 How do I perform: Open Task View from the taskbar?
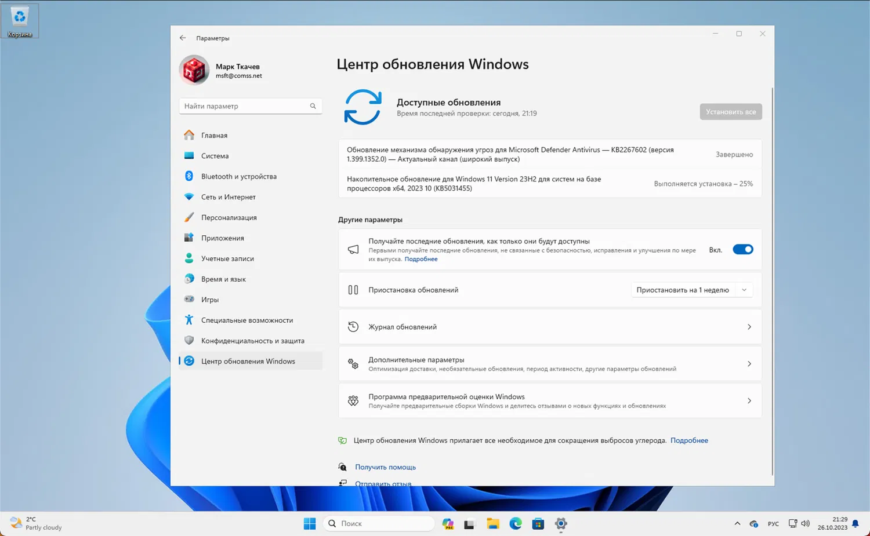pos(470,524)
